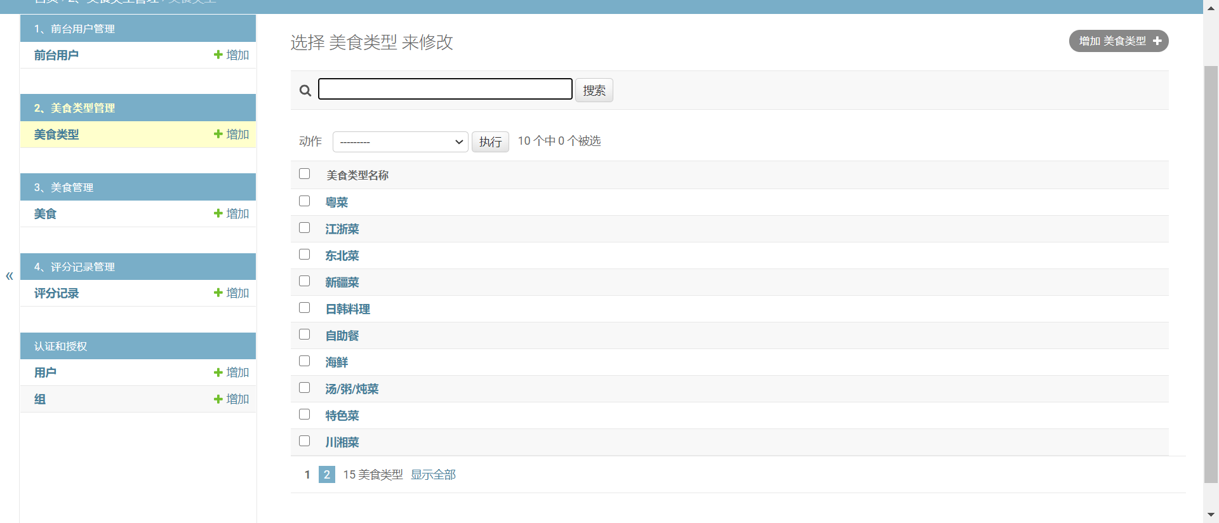Click the plus icon next to 用户
The height and width of the screenshot is (523, 1219).
218,373
